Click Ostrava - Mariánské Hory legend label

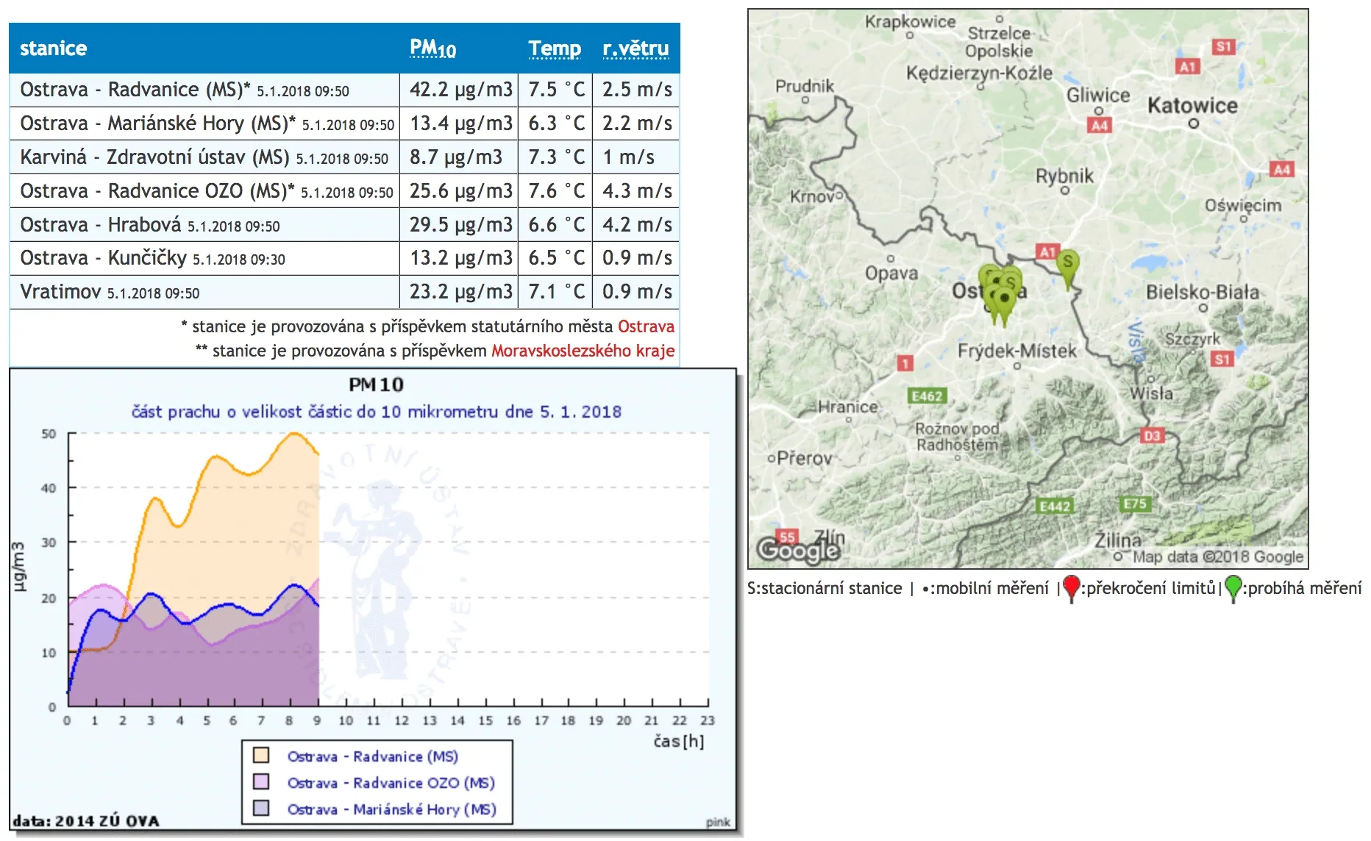pos(391,809)
